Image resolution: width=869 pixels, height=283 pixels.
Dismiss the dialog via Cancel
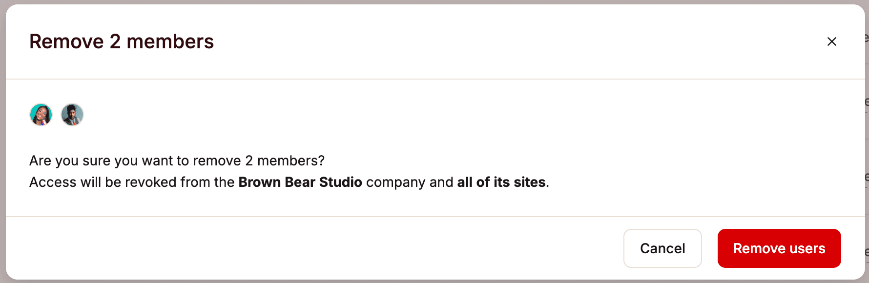[662, 248]
